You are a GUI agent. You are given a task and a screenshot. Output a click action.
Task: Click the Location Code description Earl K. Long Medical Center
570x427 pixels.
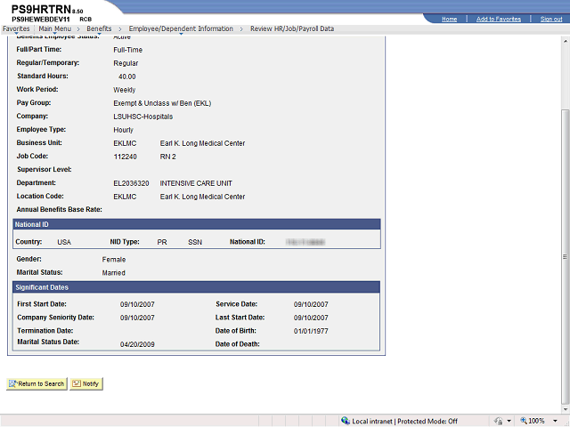click(x=202, y=197)
